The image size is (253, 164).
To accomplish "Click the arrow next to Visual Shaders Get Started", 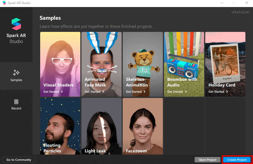I will click(62, 92).
